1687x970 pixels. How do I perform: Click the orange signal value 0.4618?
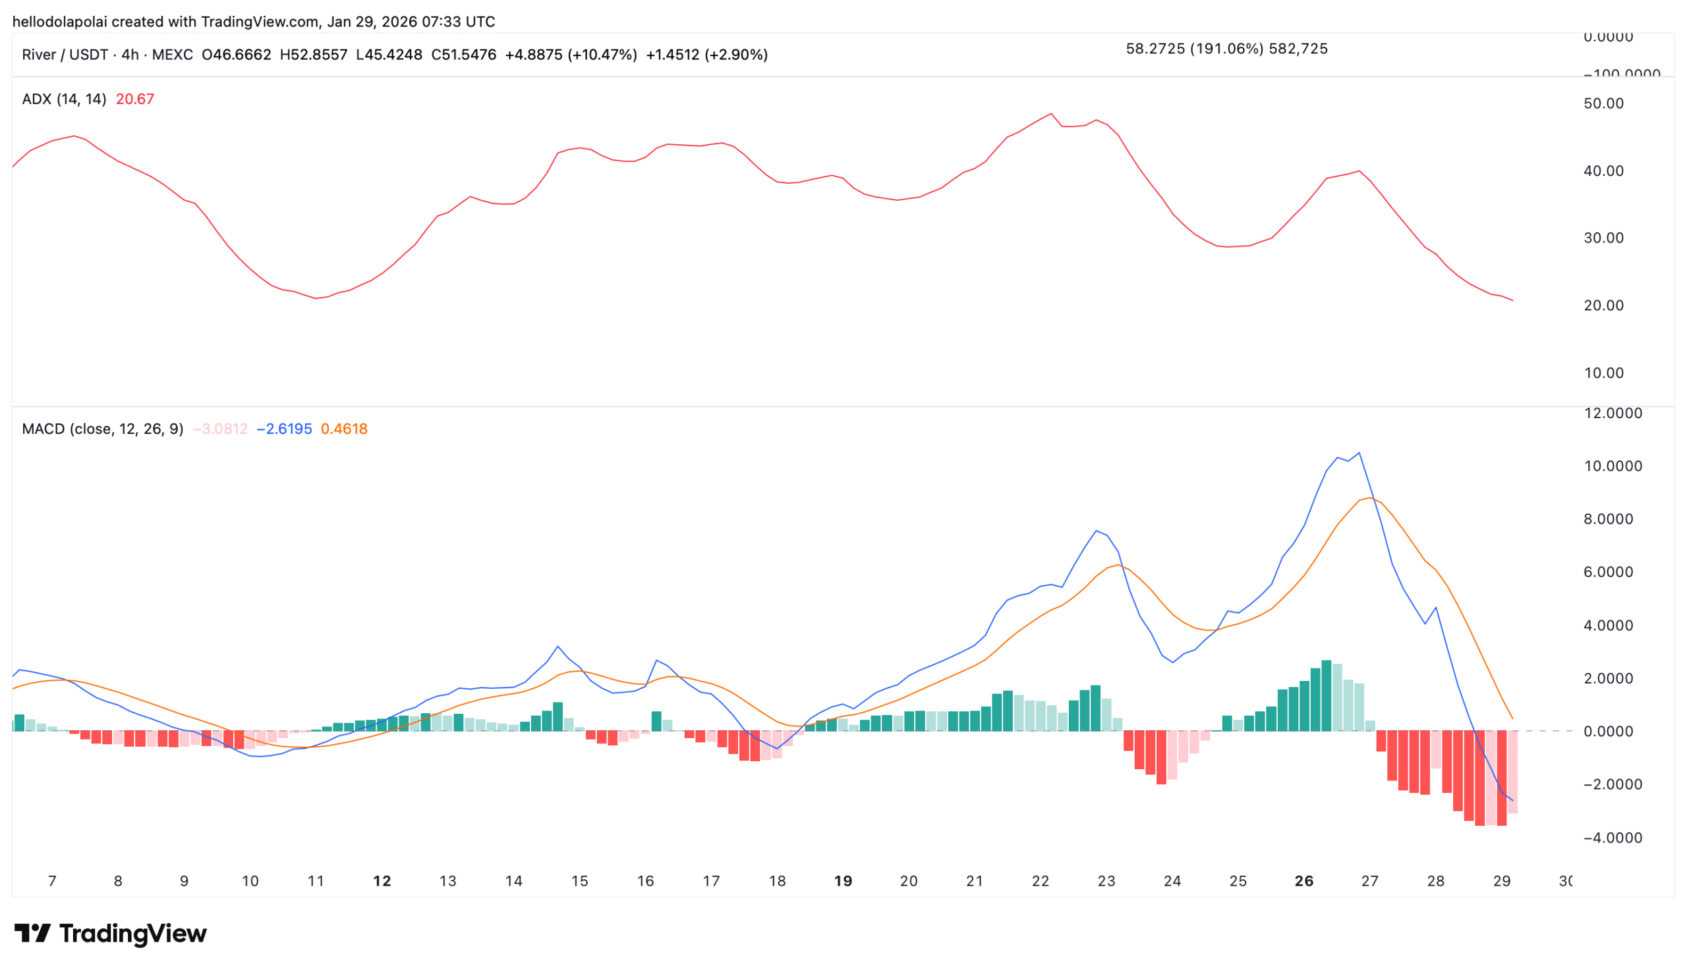[x=344, y=429]
